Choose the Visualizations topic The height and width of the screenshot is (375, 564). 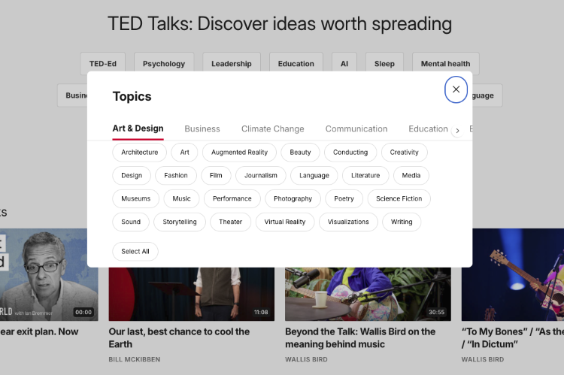[348, 222]
